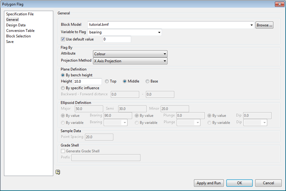Image resolution: width=286 pixels, height=191 pixels.
Task: Select the "By specific influence" option
Action: tap(62, 88)
